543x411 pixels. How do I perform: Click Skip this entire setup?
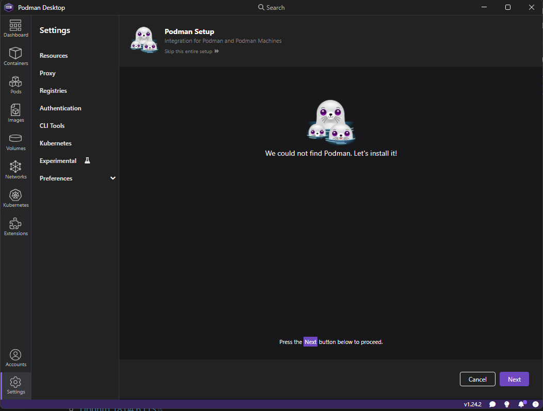[x=188, y=51]
